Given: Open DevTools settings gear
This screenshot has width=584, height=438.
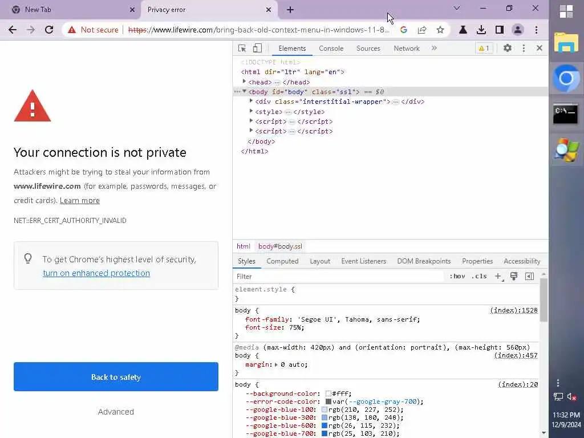Looking at the screenshot, I should pos(507,48).
